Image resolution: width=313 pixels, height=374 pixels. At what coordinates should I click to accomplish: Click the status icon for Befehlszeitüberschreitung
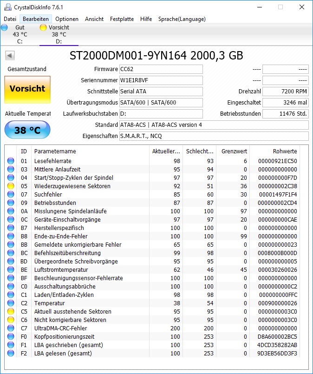pyautogui.click(x=11, y=253)
